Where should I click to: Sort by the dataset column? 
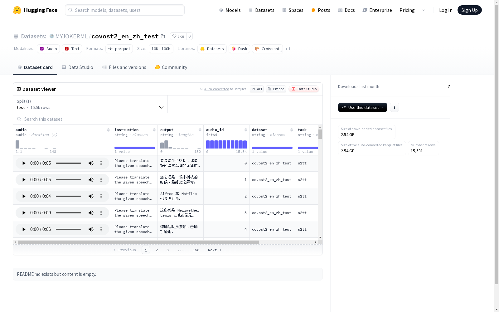tap(292, 130)
